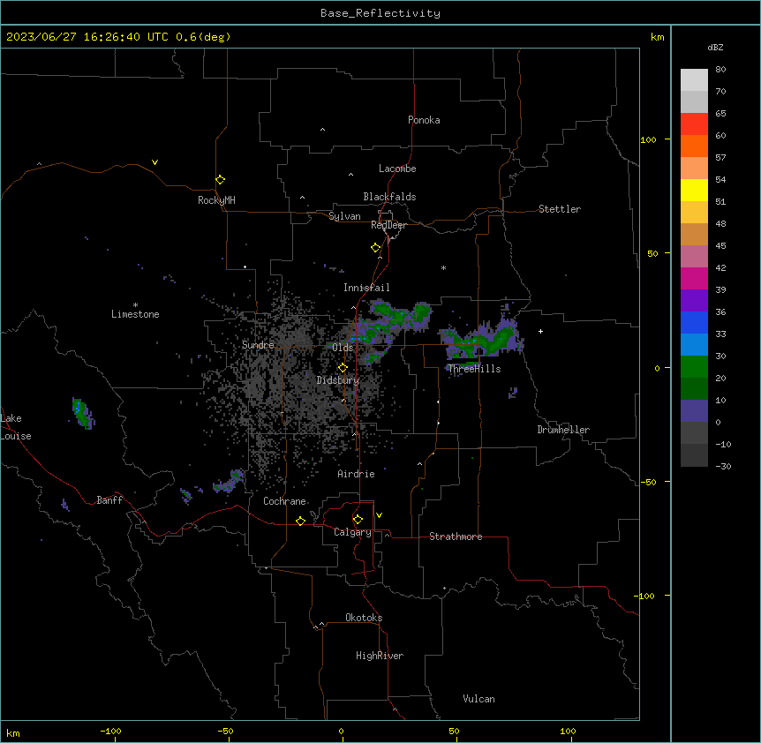Select the slate purple 10–0 dBZ swatch

pyautogui.click(x=694, y=411)
